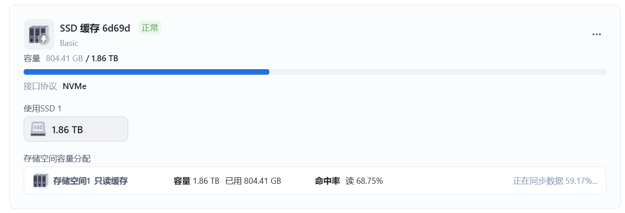Open the three-dot more options menu
The width and height of the screenshot is (625, 213).
pos(597,35)
